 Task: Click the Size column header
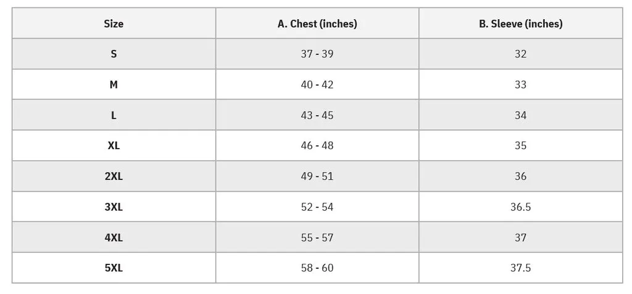click(x=114, y=24)
